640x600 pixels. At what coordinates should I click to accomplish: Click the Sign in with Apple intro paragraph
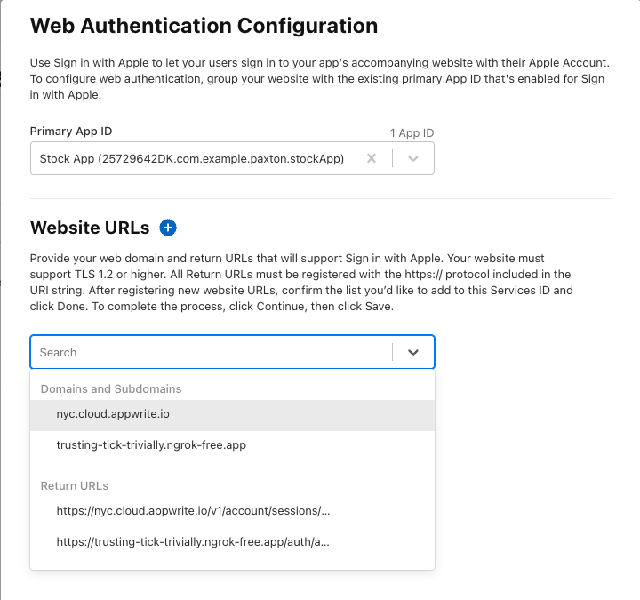pyautogui.click(x=320, y=79)
